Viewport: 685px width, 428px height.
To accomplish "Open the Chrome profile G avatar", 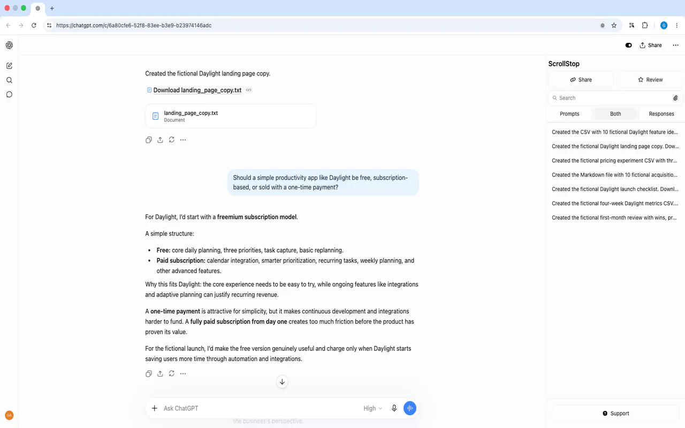I will [664, 25].
